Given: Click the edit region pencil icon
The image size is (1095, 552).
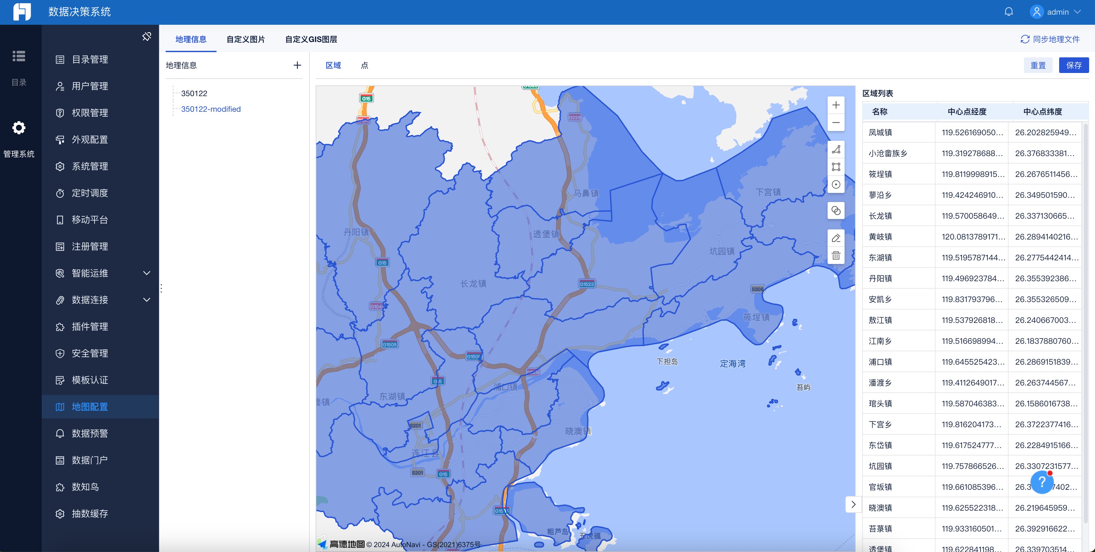Looking at the screenshot, I should 836,238.
